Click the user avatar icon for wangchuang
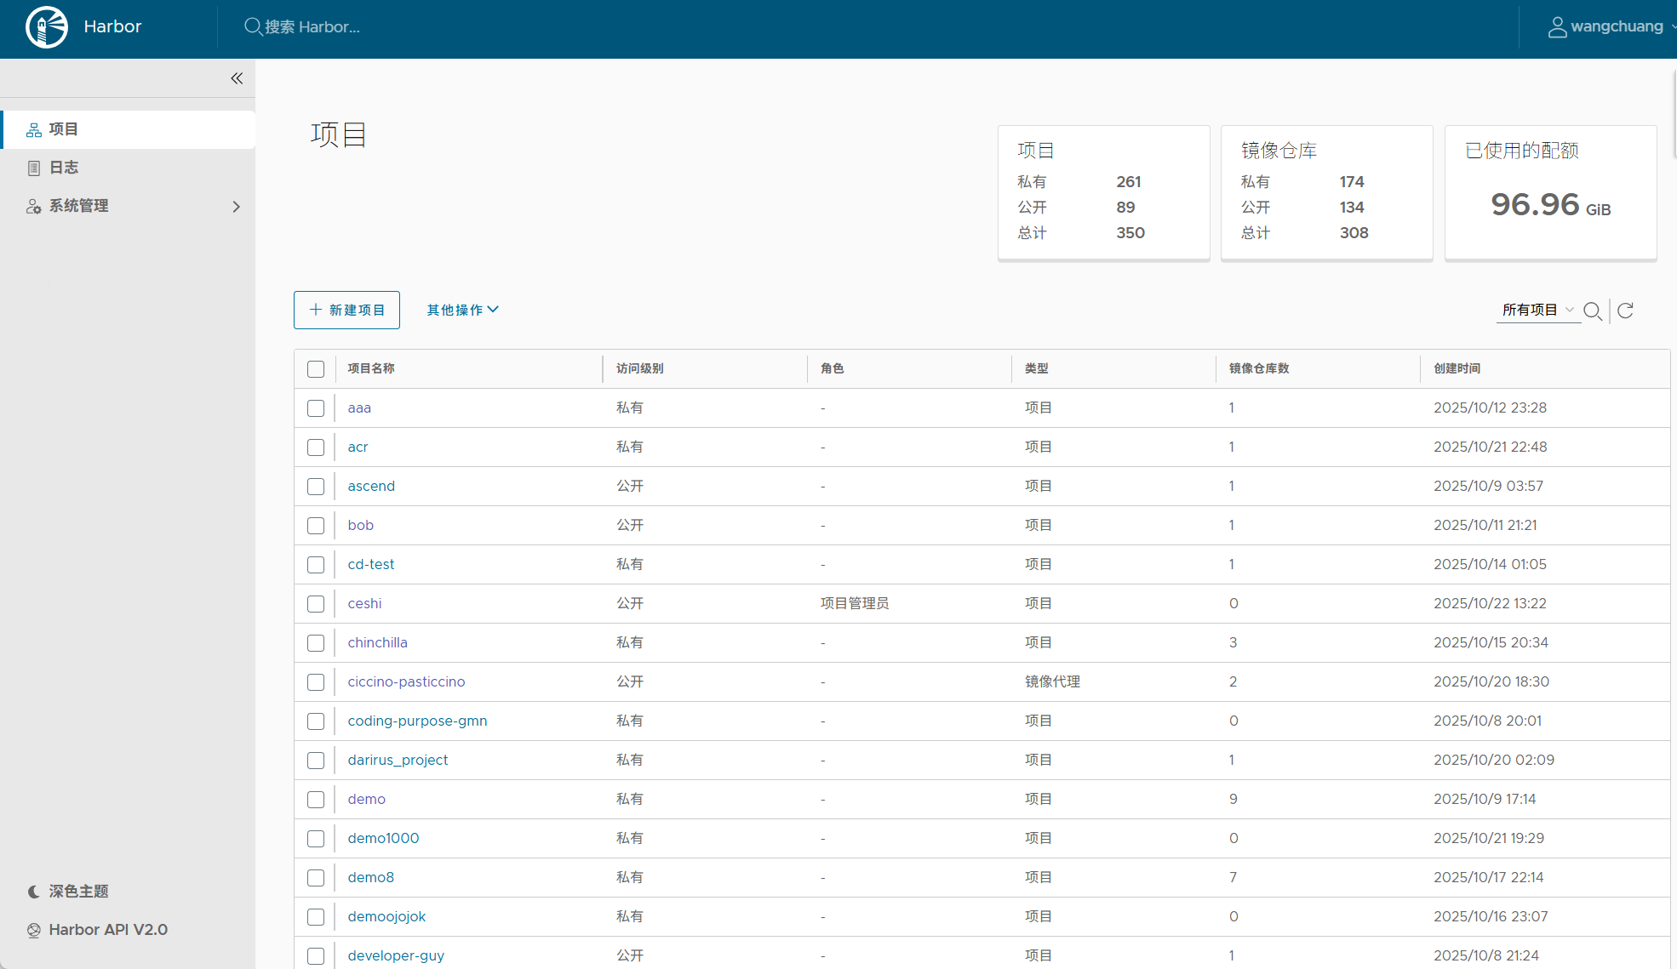The image size is (1677, 969). (x=1556, y=27)
